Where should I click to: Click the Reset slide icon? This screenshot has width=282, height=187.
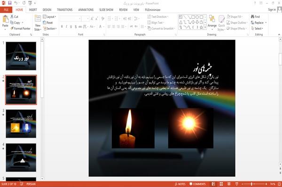tap(45, 22)
